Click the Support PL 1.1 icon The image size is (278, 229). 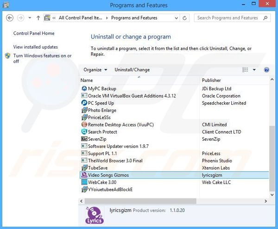[x=84, y=153]
